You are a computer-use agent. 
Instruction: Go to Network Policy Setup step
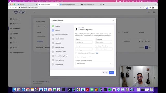(x=61, y=56)
